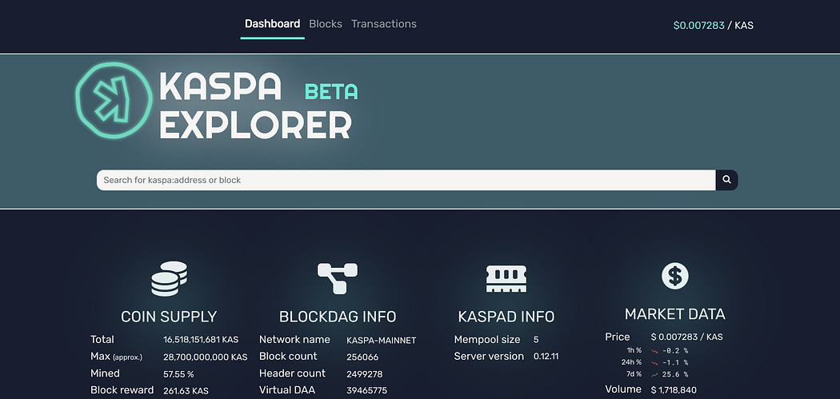Click the Coin Supply coins icon
This screenshot has width=840, height=399.
[170, 278]
